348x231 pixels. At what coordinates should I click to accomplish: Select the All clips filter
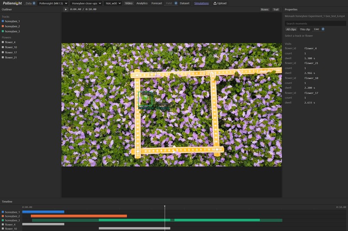coord(291,29)
